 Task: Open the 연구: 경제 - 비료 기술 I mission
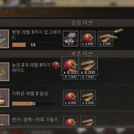coord(34,120)
